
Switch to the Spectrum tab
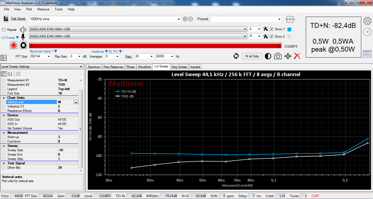pyautogui.click(x=94, y=67)
